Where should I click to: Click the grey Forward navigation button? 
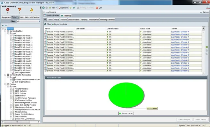(x=47, y=8)
